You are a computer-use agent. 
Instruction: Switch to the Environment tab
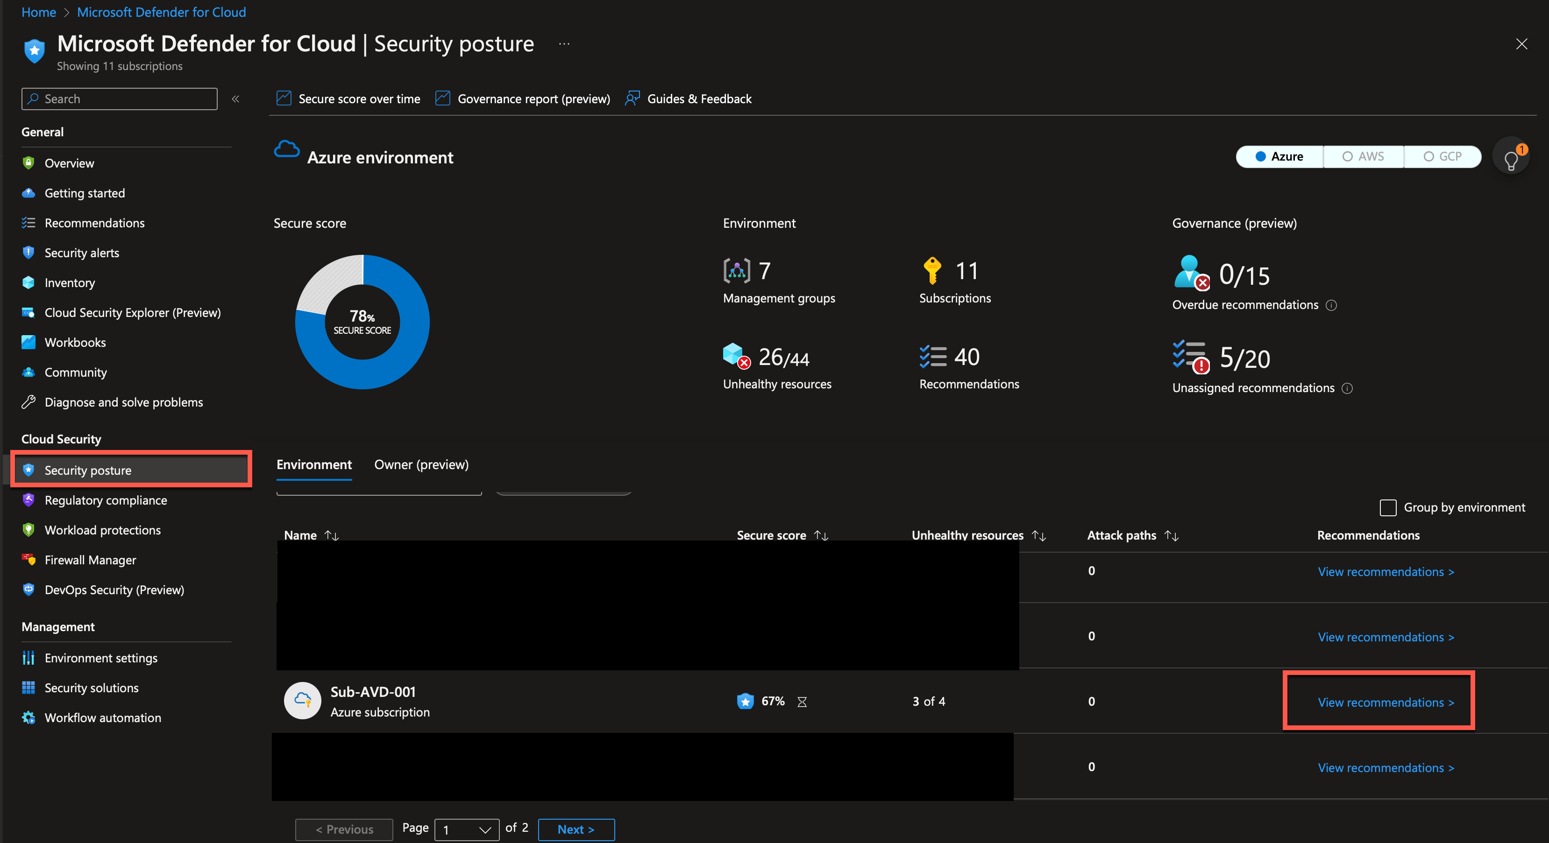314,464
